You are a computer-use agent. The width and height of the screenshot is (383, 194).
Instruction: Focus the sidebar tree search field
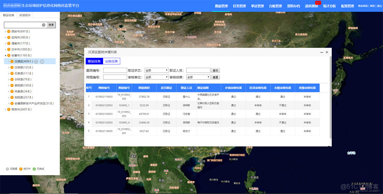click(x=23, y=25)
